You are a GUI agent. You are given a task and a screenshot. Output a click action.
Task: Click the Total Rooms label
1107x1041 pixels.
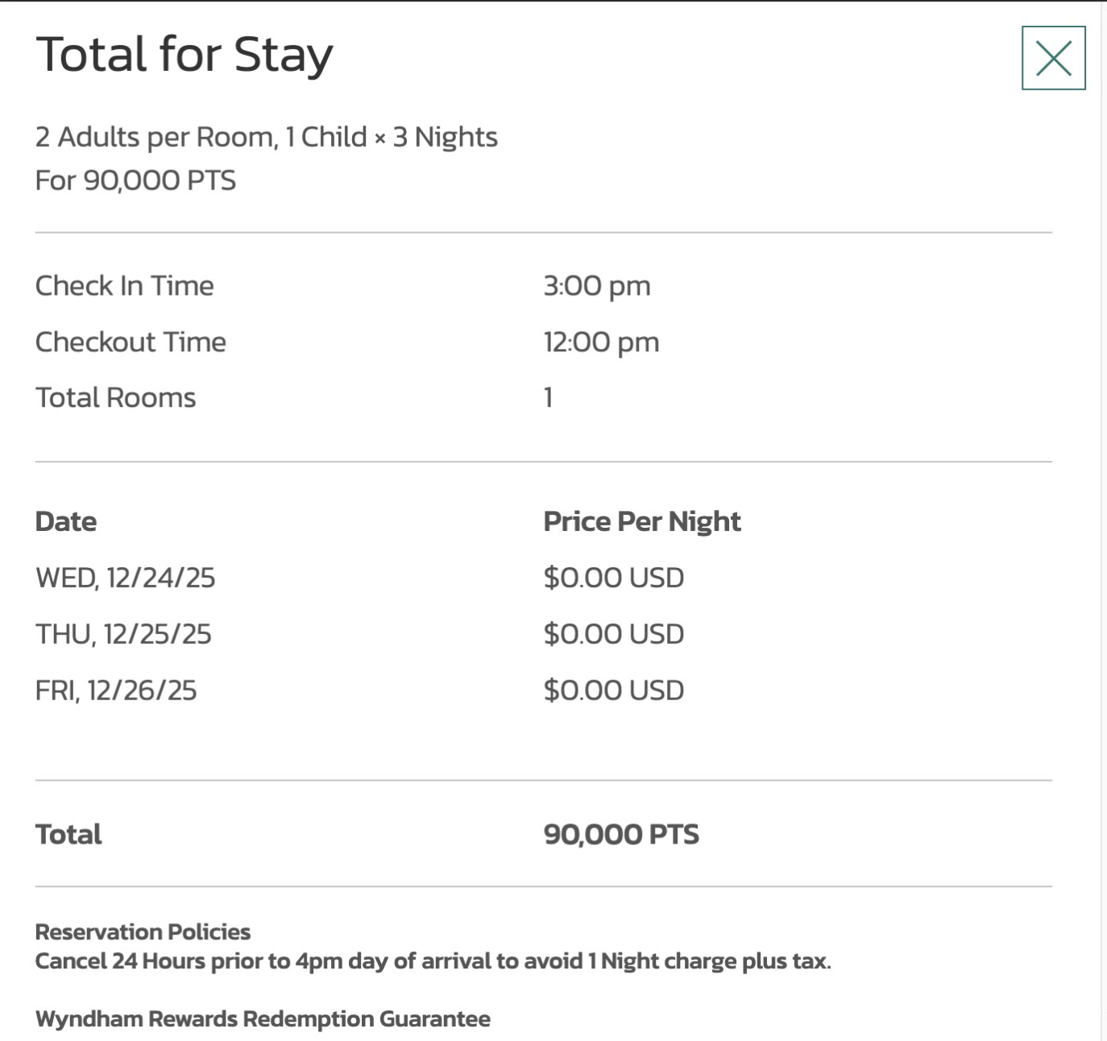pyautogui.click(x=115, y=397)
